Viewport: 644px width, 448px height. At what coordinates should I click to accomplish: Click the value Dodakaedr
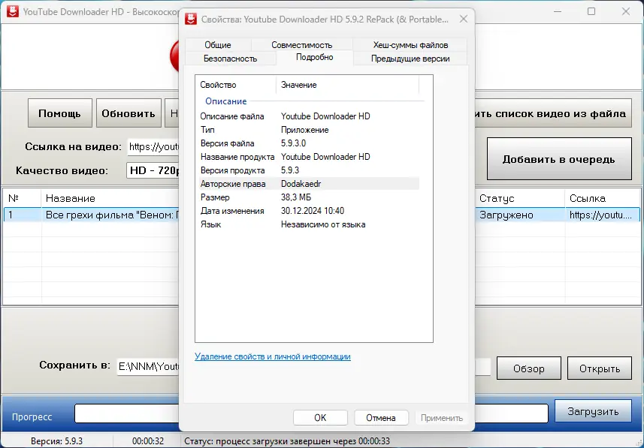click(301, 184)
